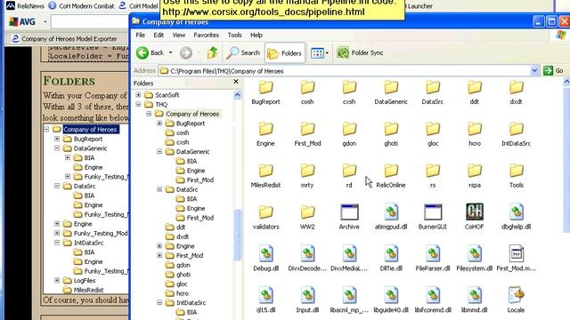Select the Debug.dll file icon
Image resolution: width=570 pixels, height=320 pixels.
[265, 253]
